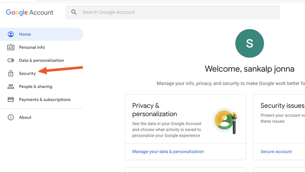Click the People & sharing icon
This screenshot has width=305, height=172.
coord(11,86)
